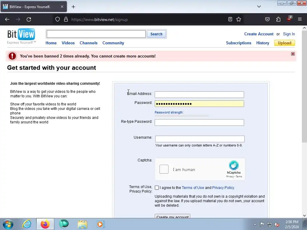
Task: Go to the Home menu item
Action: click(x=51, y=43)
